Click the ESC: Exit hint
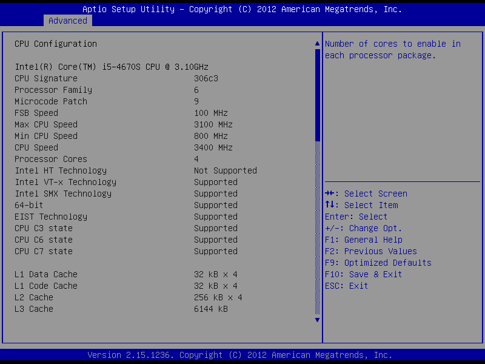 coord(346,286)
